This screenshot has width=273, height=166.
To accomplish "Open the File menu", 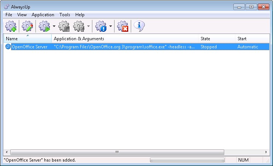I will (x=9, y=15).
